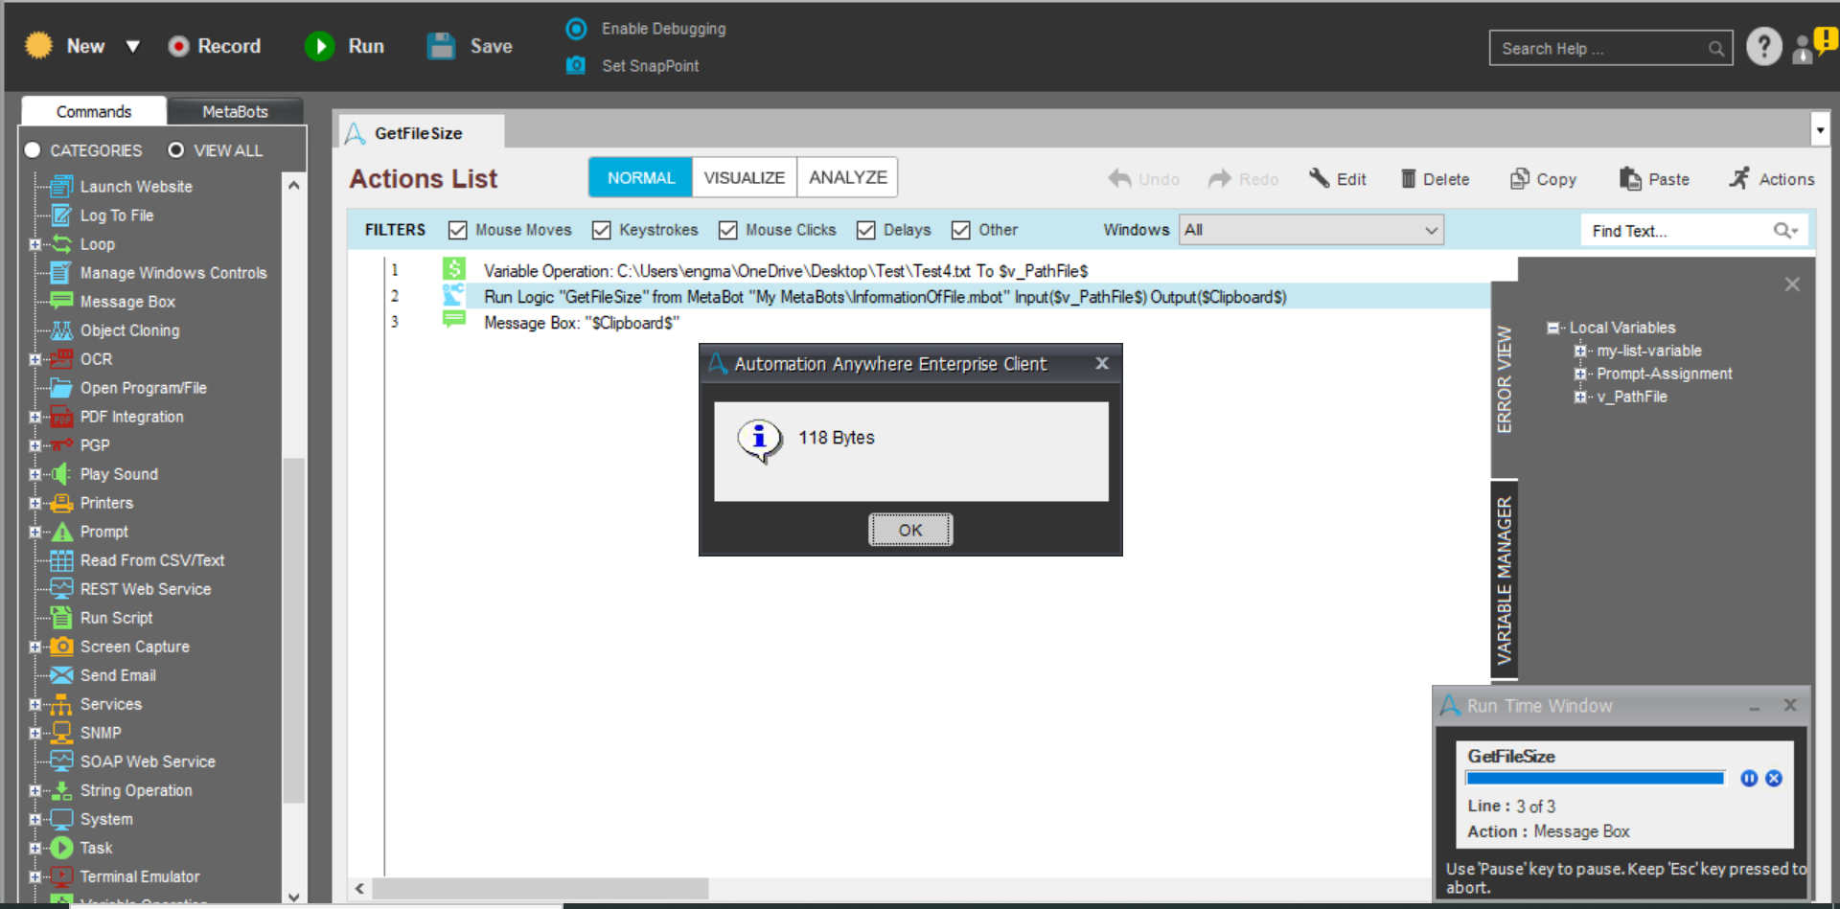The height and width of the screenshot is (909, 1840).
Task: Click the Launch Website command icon
Action: pos(61,186)
